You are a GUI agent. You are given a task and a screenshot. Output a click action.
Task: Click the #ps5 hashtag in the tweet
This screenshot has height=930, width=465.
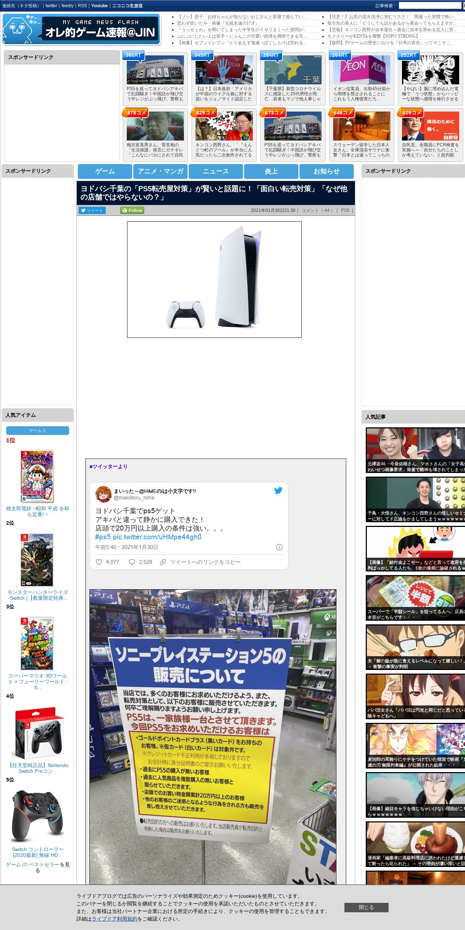tap(103, 537)
